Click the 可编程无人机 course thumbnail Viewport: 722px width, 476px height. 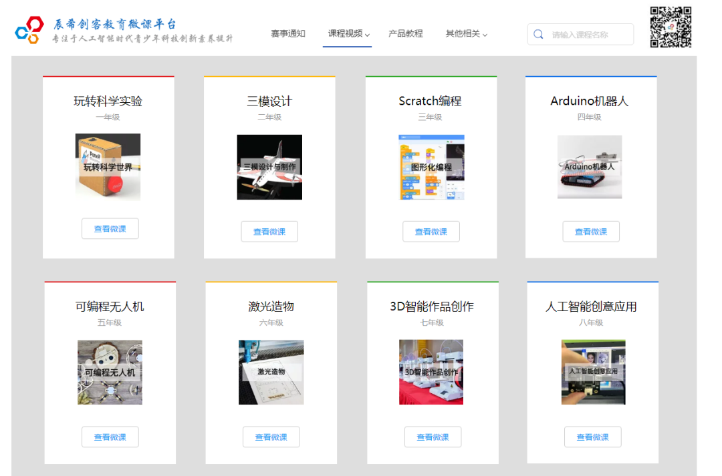point(110,373)
